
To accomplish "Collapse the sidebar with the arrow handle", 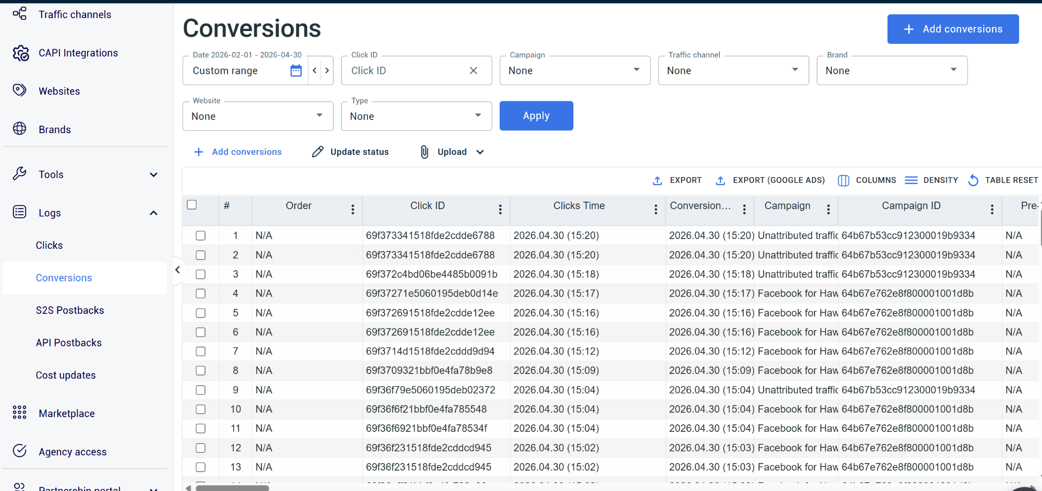I will [x=178, y=270].
